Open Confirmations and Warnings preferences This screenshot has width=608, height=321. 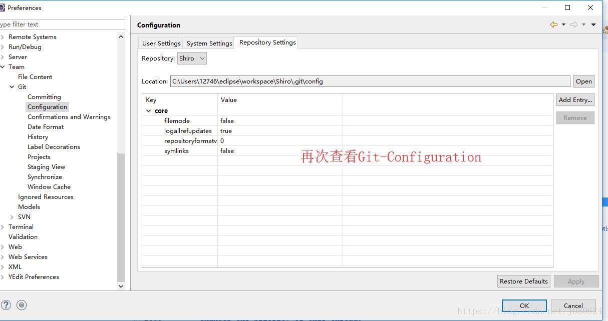point(69,116)
